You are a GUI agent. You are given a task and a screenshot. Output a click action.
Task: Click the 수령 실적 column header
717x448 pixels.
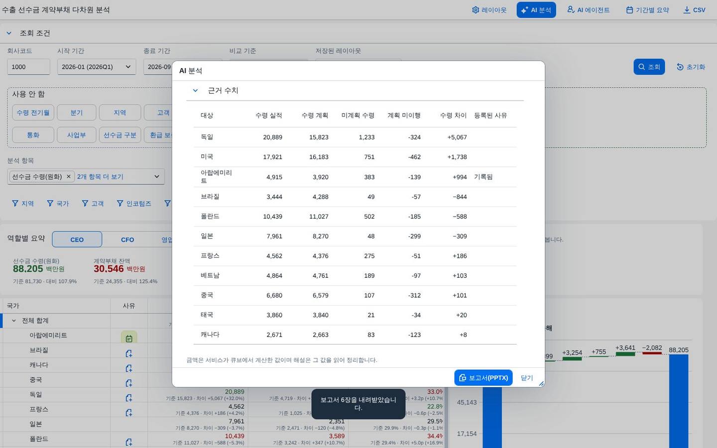(x=269, y=115)
